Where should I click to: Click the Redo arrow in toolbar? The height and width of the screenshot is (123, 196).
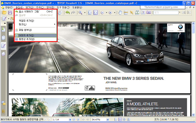point(73,12)
